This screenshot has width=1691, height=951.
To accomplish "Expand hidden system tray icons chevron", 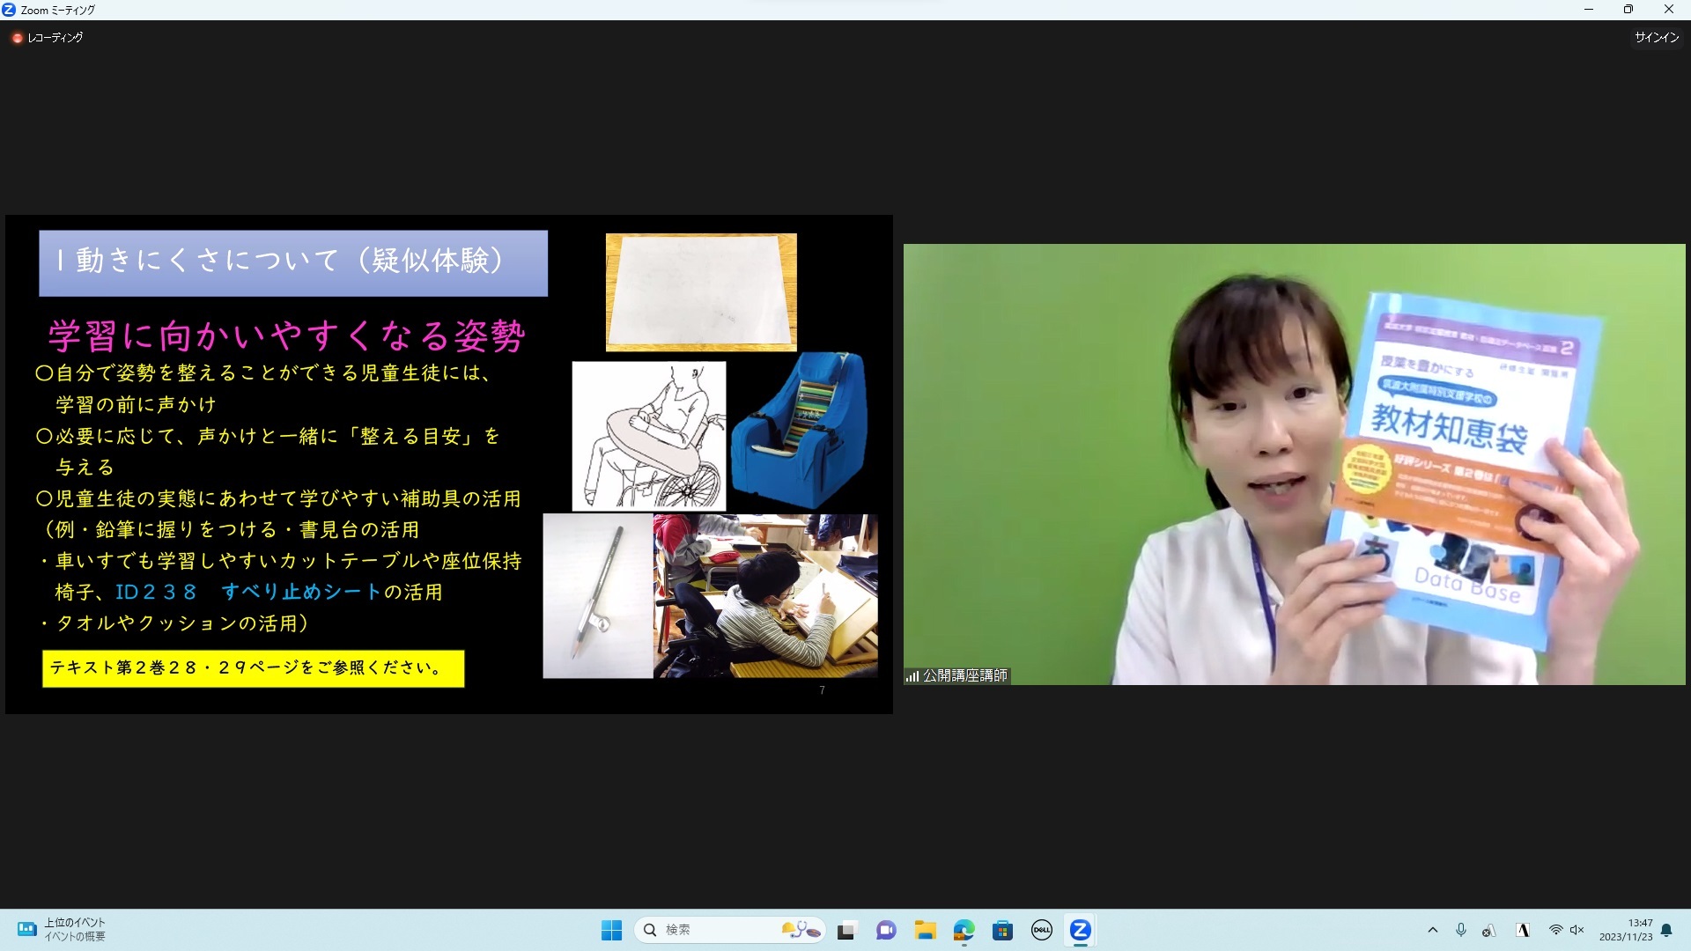I will click(1433, 930).
